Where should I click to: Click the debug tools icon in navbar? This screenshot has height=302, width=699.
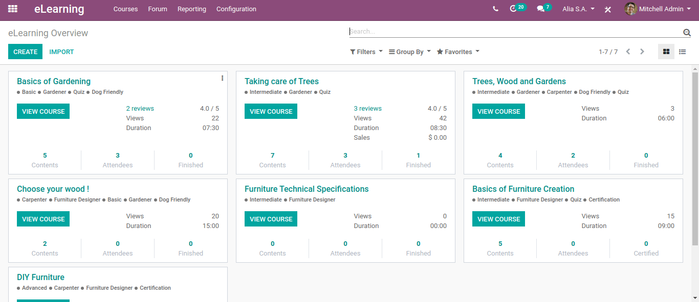tap(608, 9)
